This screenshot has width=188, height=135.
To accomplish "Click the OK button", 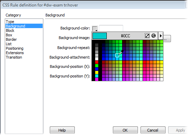I will coord(125,130).
